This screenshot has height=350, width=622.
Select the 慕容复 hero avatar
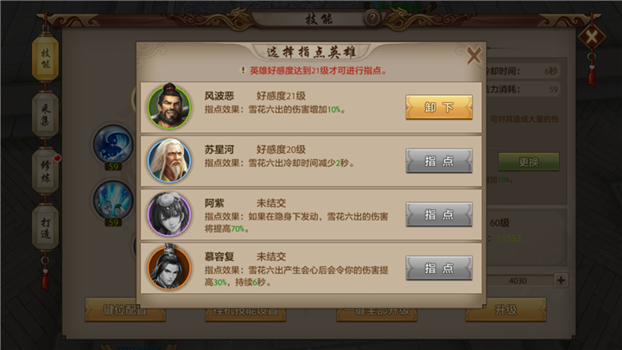[x=169, y=268]
